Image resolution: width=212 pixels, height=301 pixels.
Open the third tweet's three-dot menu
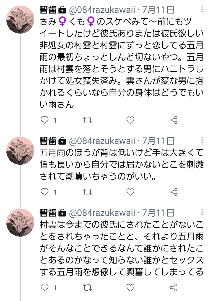click(202, 213)
